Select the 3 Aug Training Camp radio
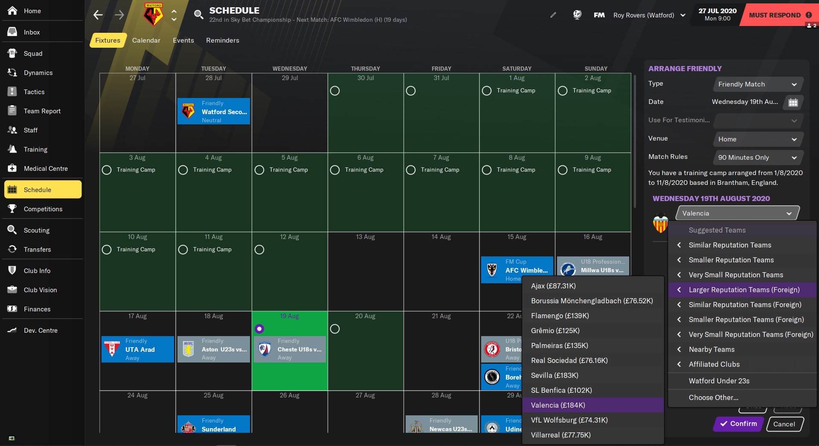819x446 pixels. pos(107,170)
